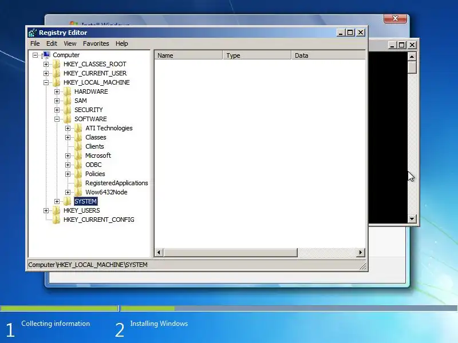This screenshot has height=343, width=458.
Task: Click the Wow6432Node folder icon
Action: click(78, 192)
